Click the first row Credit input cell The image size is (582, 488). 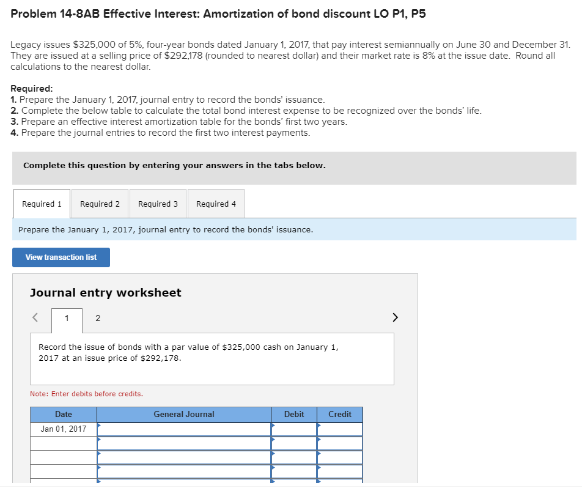click(340, 429)
